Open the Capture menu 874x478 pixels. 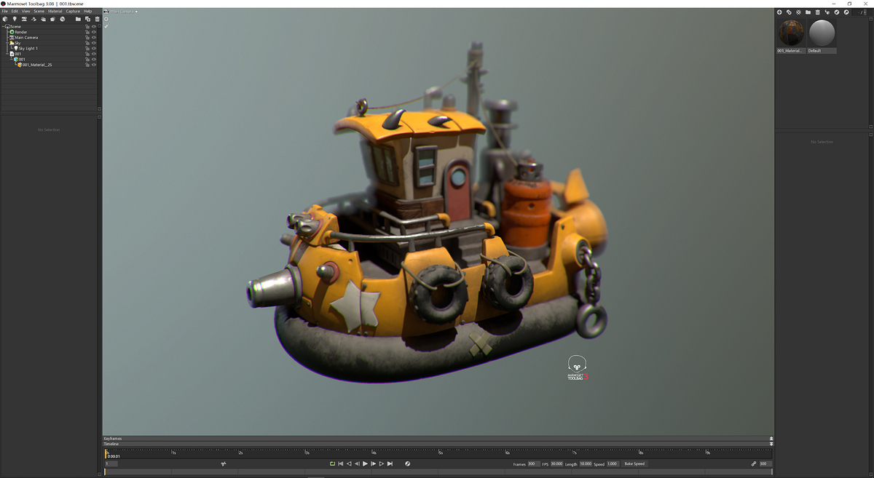pos(73,12)
